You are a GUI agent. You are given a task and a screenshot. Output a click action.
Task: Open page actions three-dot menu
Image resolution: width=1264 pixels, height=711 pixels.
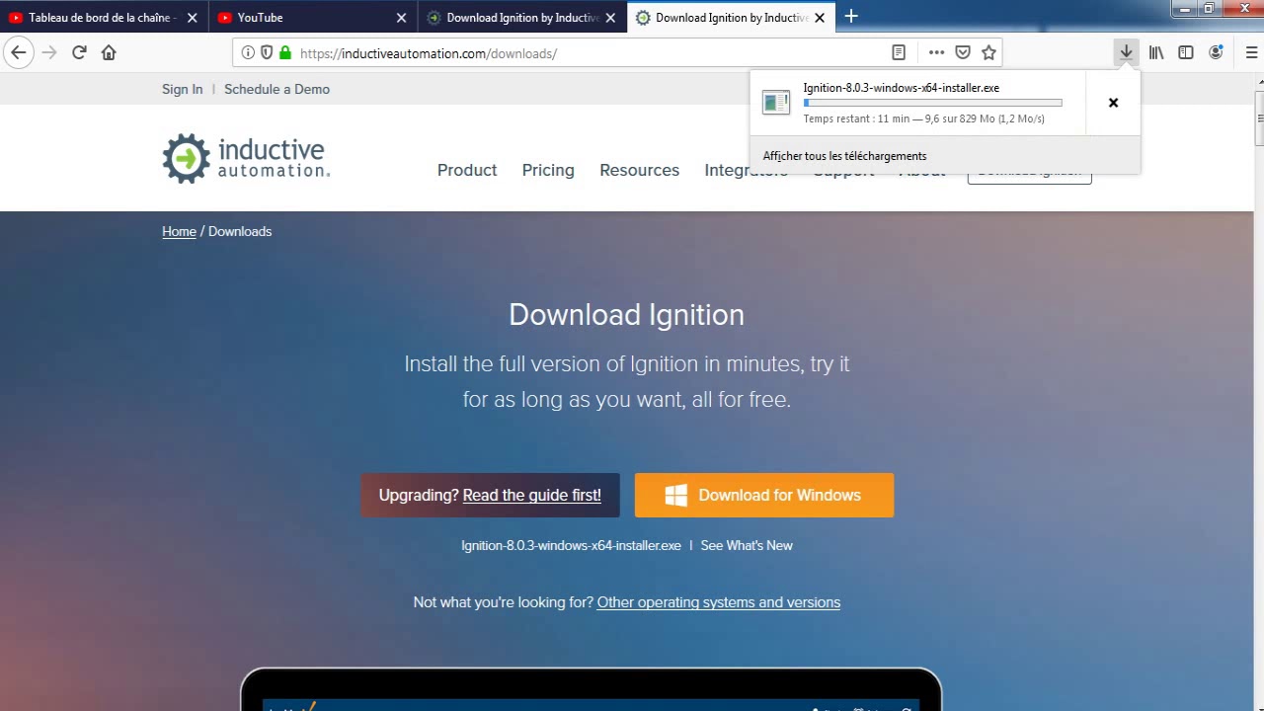[x=936, y=53]
